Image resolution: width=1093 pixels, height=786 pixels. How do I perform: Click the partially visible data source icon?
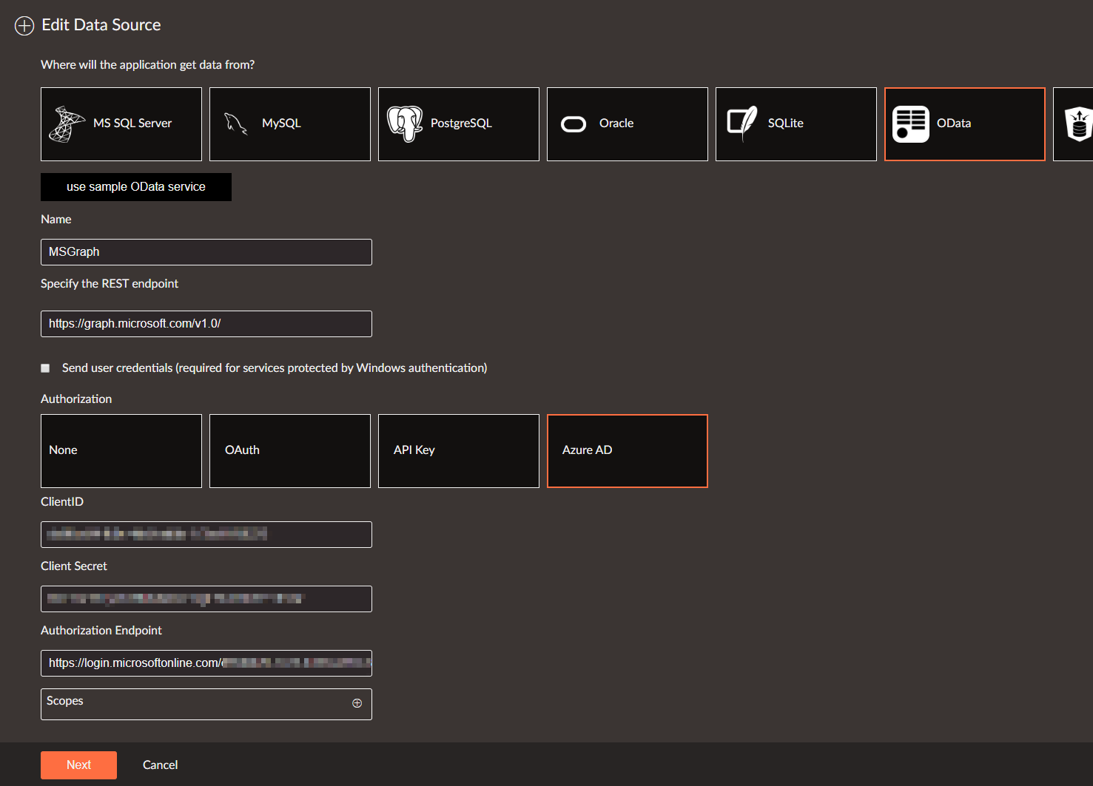coord(1078,123)
